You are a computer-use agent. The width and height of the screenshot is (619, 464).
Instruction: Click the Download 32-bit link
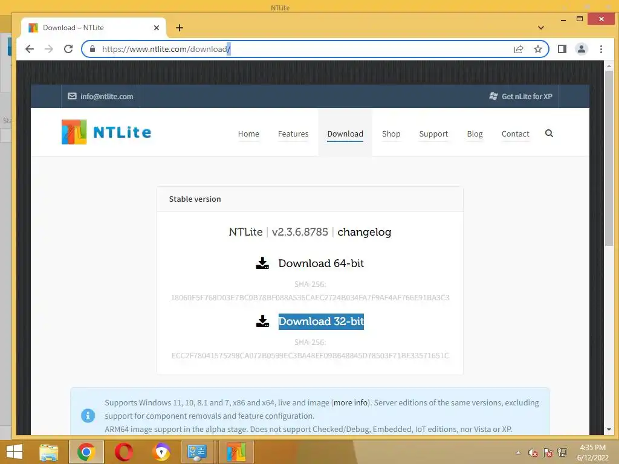click(x=321, y=321)
